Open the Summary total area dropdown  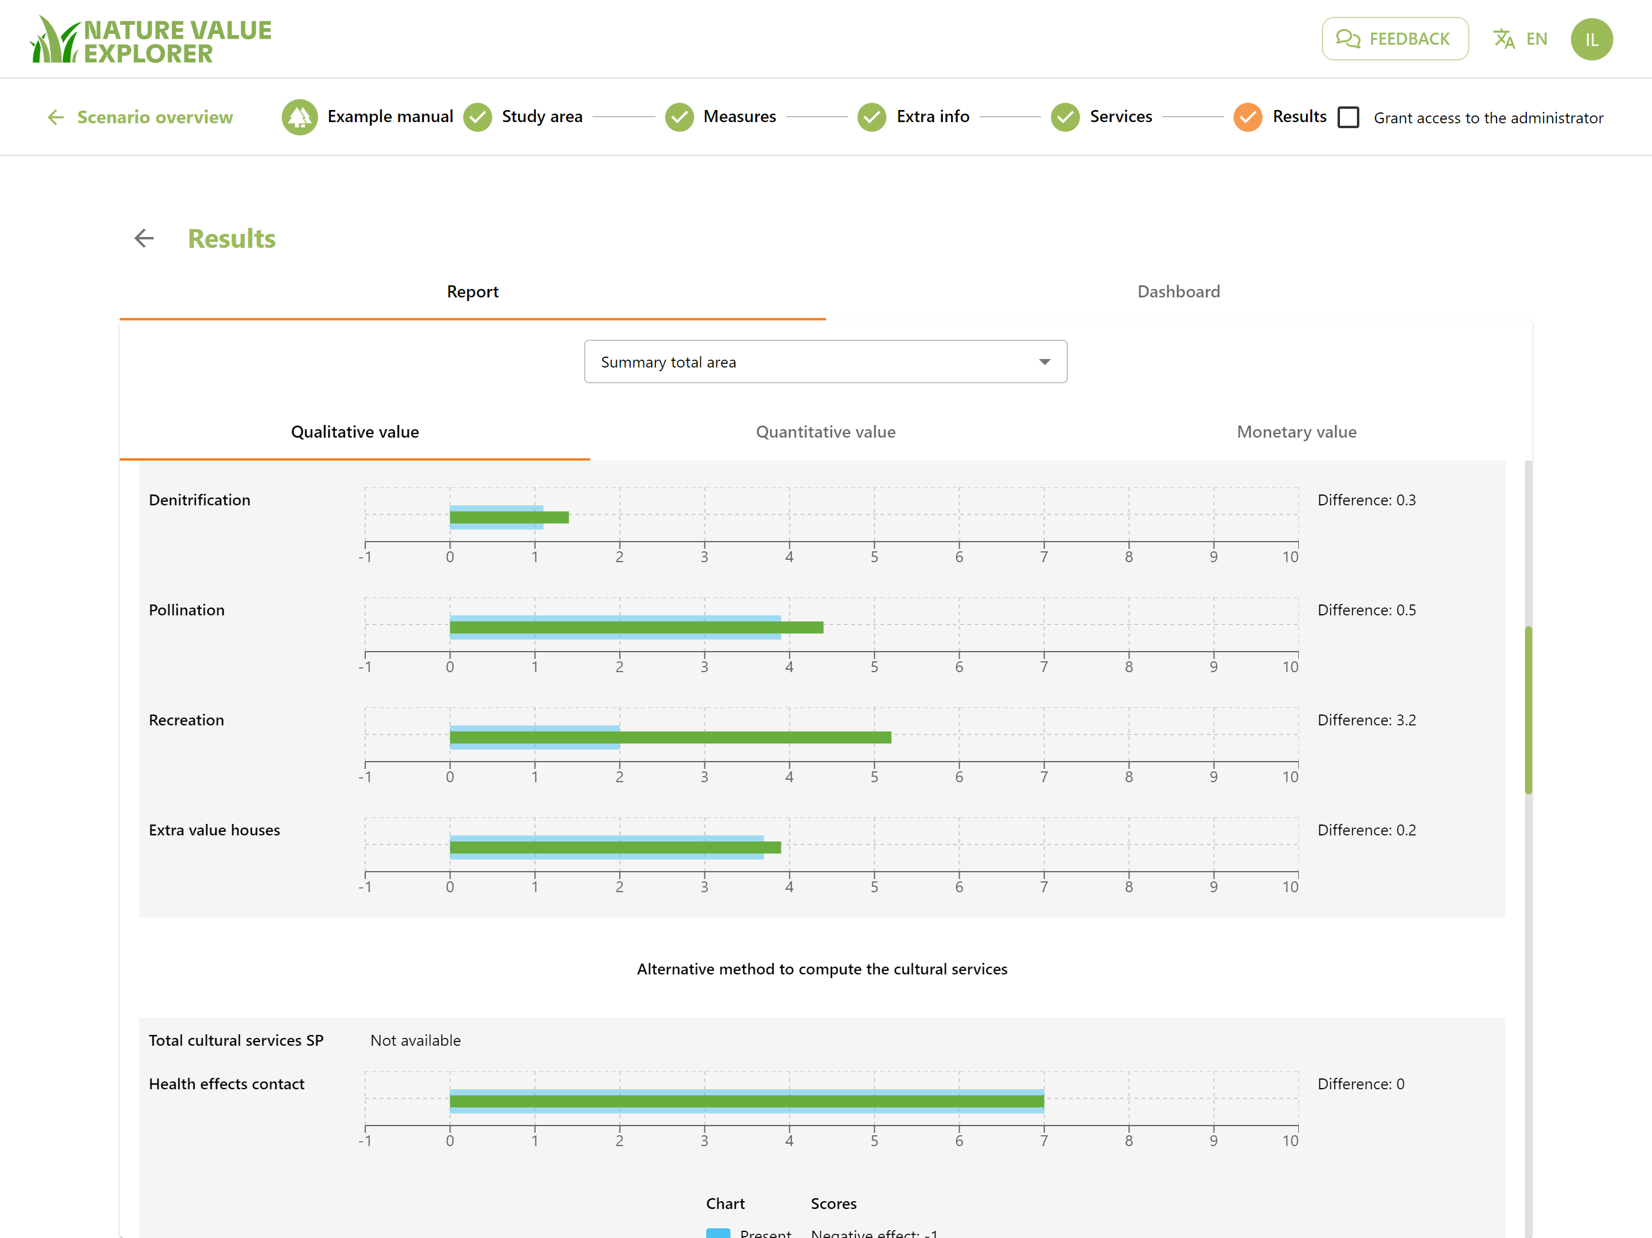825,362
